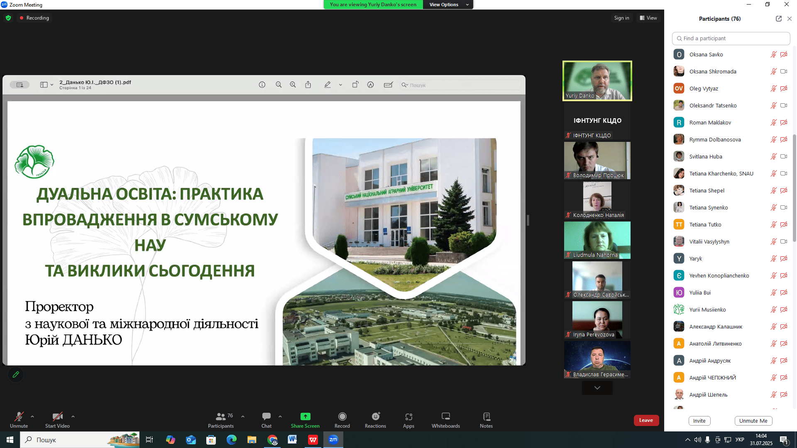Image resolution: width=797 pixels, height=448 pixels.
Task: Click the share icon in PDF toolbar
Action: (308, 85)
